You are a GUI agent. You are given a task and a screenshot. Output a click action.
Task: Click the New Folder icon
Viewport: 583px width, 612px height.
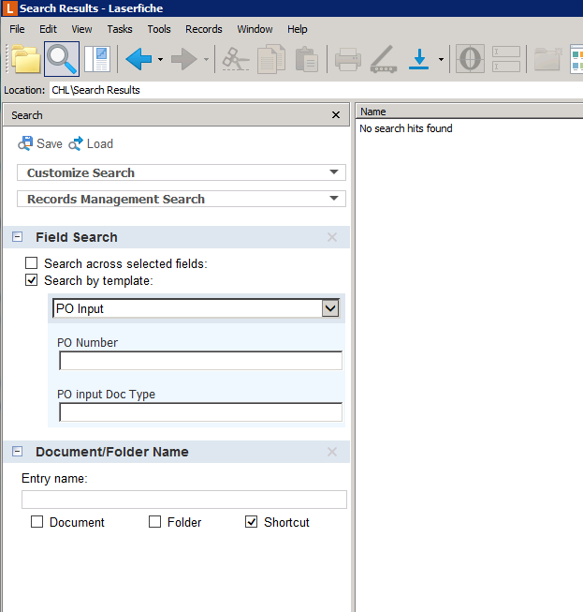click(x=547, y=59)
